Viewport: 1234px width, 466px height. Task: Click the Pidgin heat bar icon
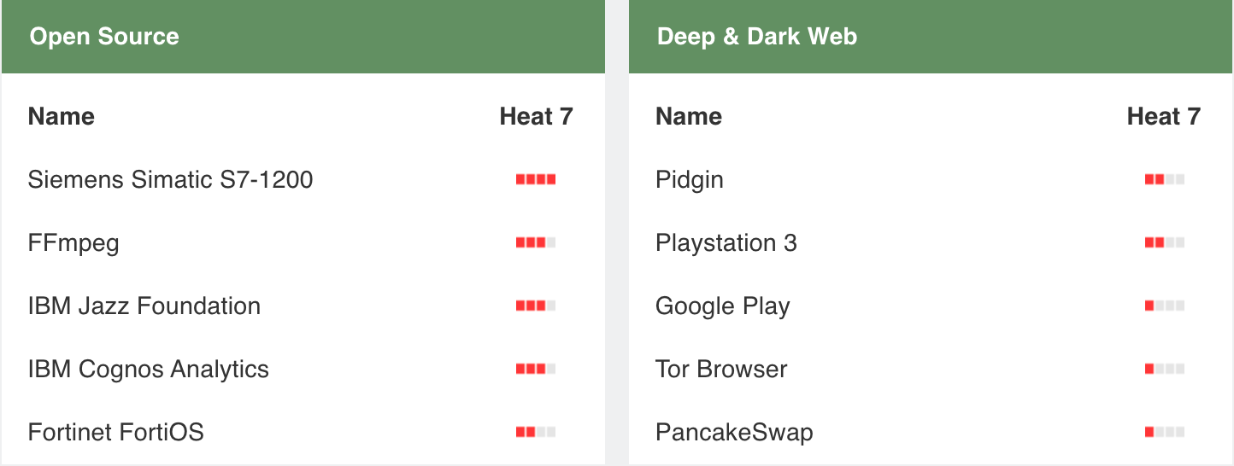click(1164, 179)
